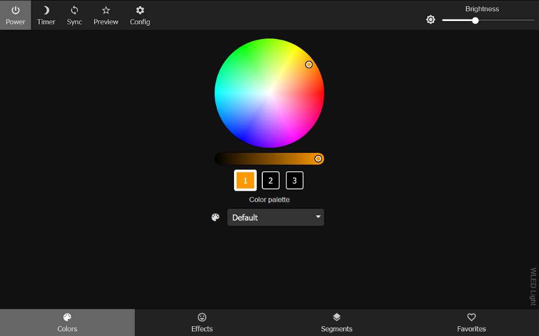Pick a color on the color wheel
This screenshot has width=539, height=336.
click(269, 93)
